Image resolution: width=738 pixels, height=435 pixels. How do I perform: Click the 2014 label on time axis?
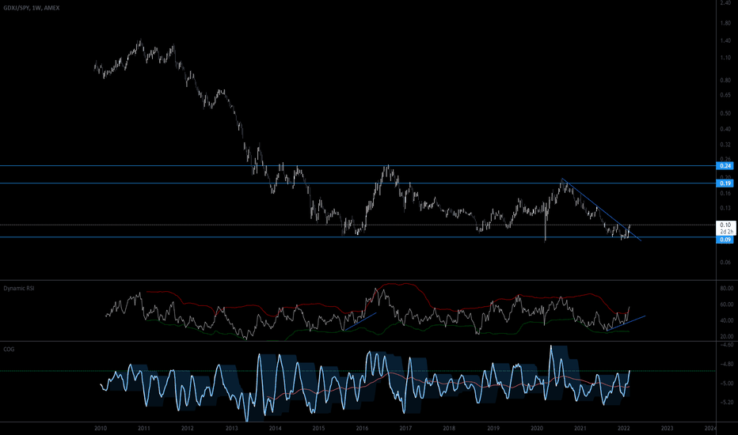point(276,429)
